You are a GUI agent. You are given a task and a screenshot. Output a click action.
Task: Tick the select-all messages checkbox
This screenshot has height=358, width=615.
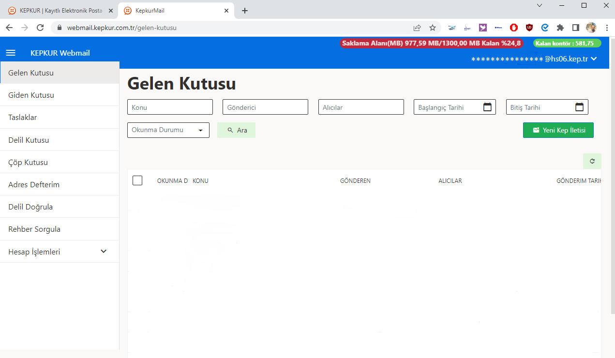pyautogui.click(x=137, y=180)
